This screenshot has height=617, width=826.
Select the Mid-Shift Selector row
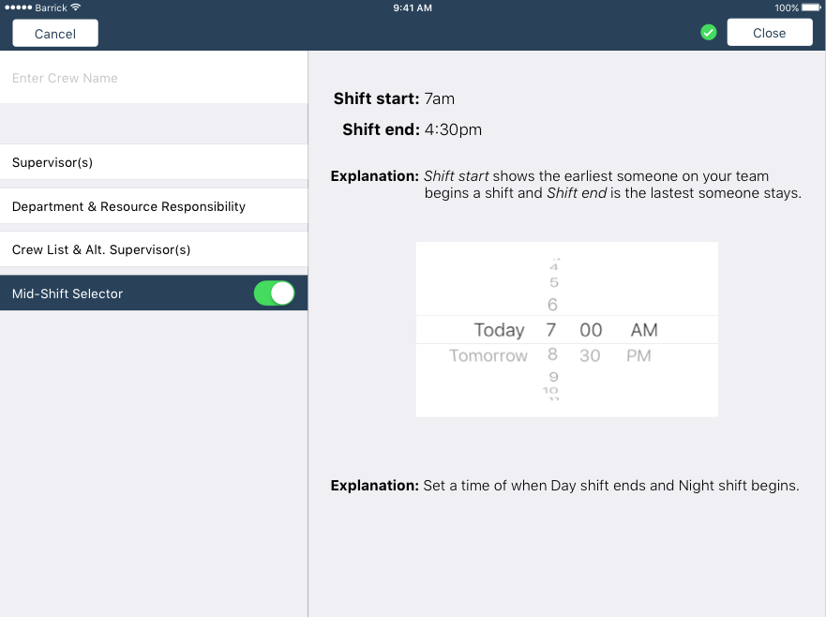pos(122,293)
